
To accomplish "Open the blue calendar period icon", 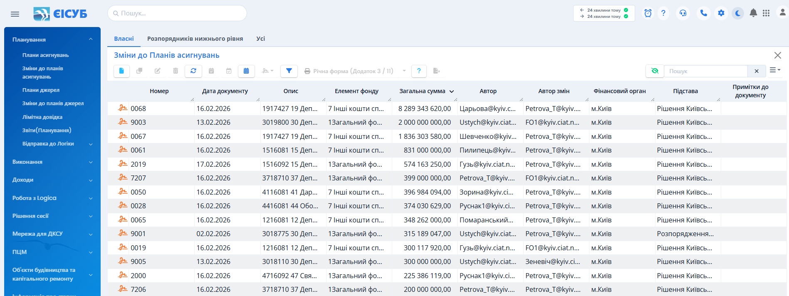I will click(x=246, y=71).
